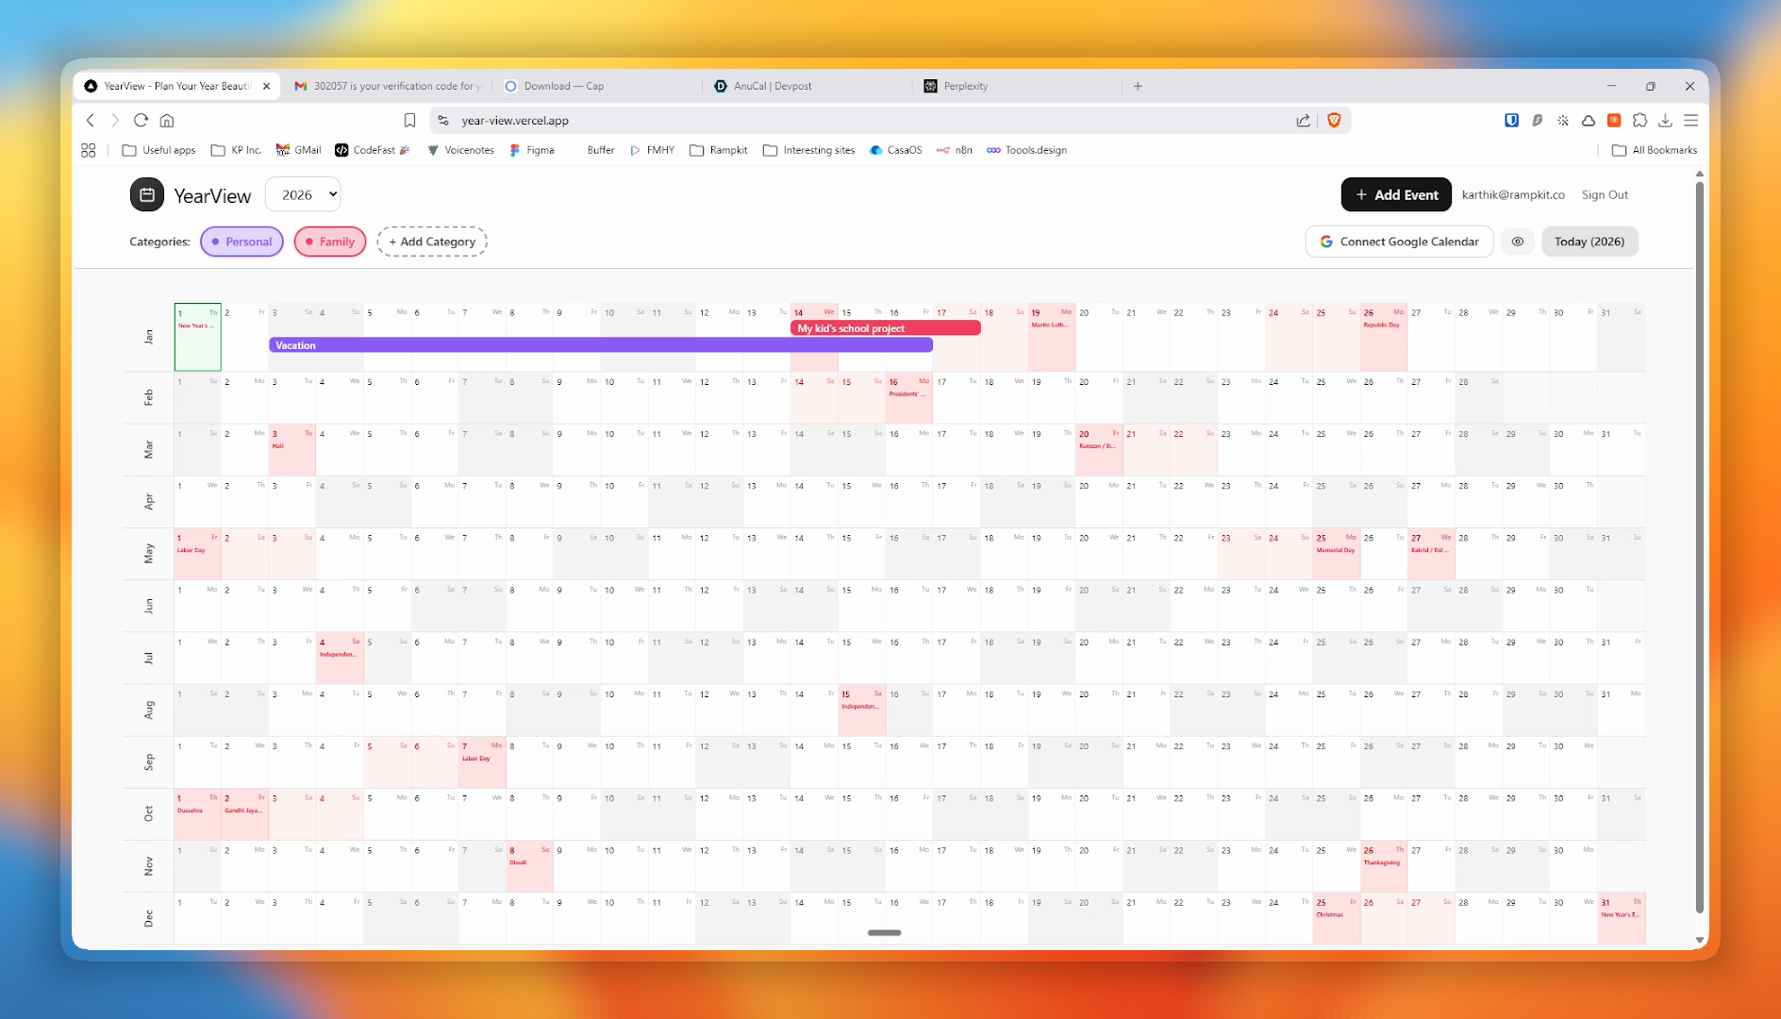Image resolution: width=1781 pixels, height=1019 pixels.
Task: Click the Figma bookmark icon
Action: tap(515, 150)
